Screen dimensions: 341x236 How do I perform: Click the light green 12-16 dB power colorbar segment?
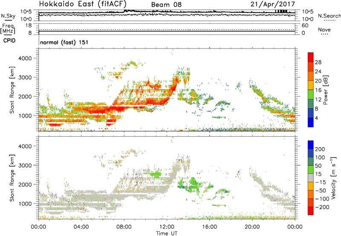311,95
